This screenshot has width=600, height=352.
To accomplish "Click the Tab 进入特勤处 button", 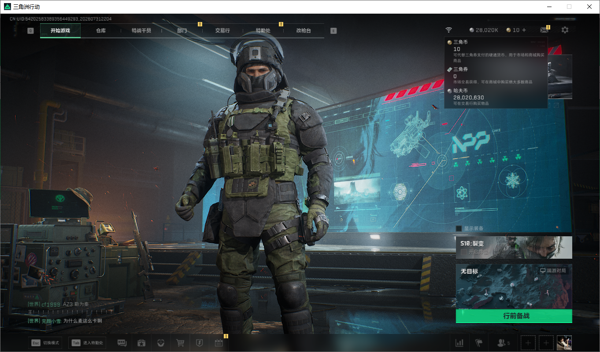I will (87, 343).
